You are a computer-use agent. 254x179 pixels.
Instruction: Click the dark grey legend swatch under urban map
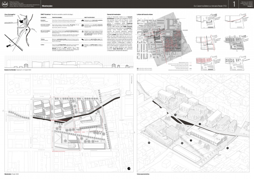coord(138,68)
